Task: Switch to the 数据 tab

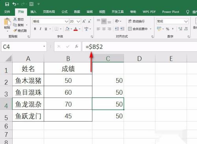Action: pyautogui.click(x=77, y=12)
